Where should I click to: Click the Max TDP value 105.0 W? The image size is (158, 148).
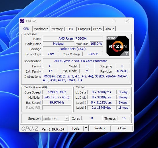pos(96,44)
